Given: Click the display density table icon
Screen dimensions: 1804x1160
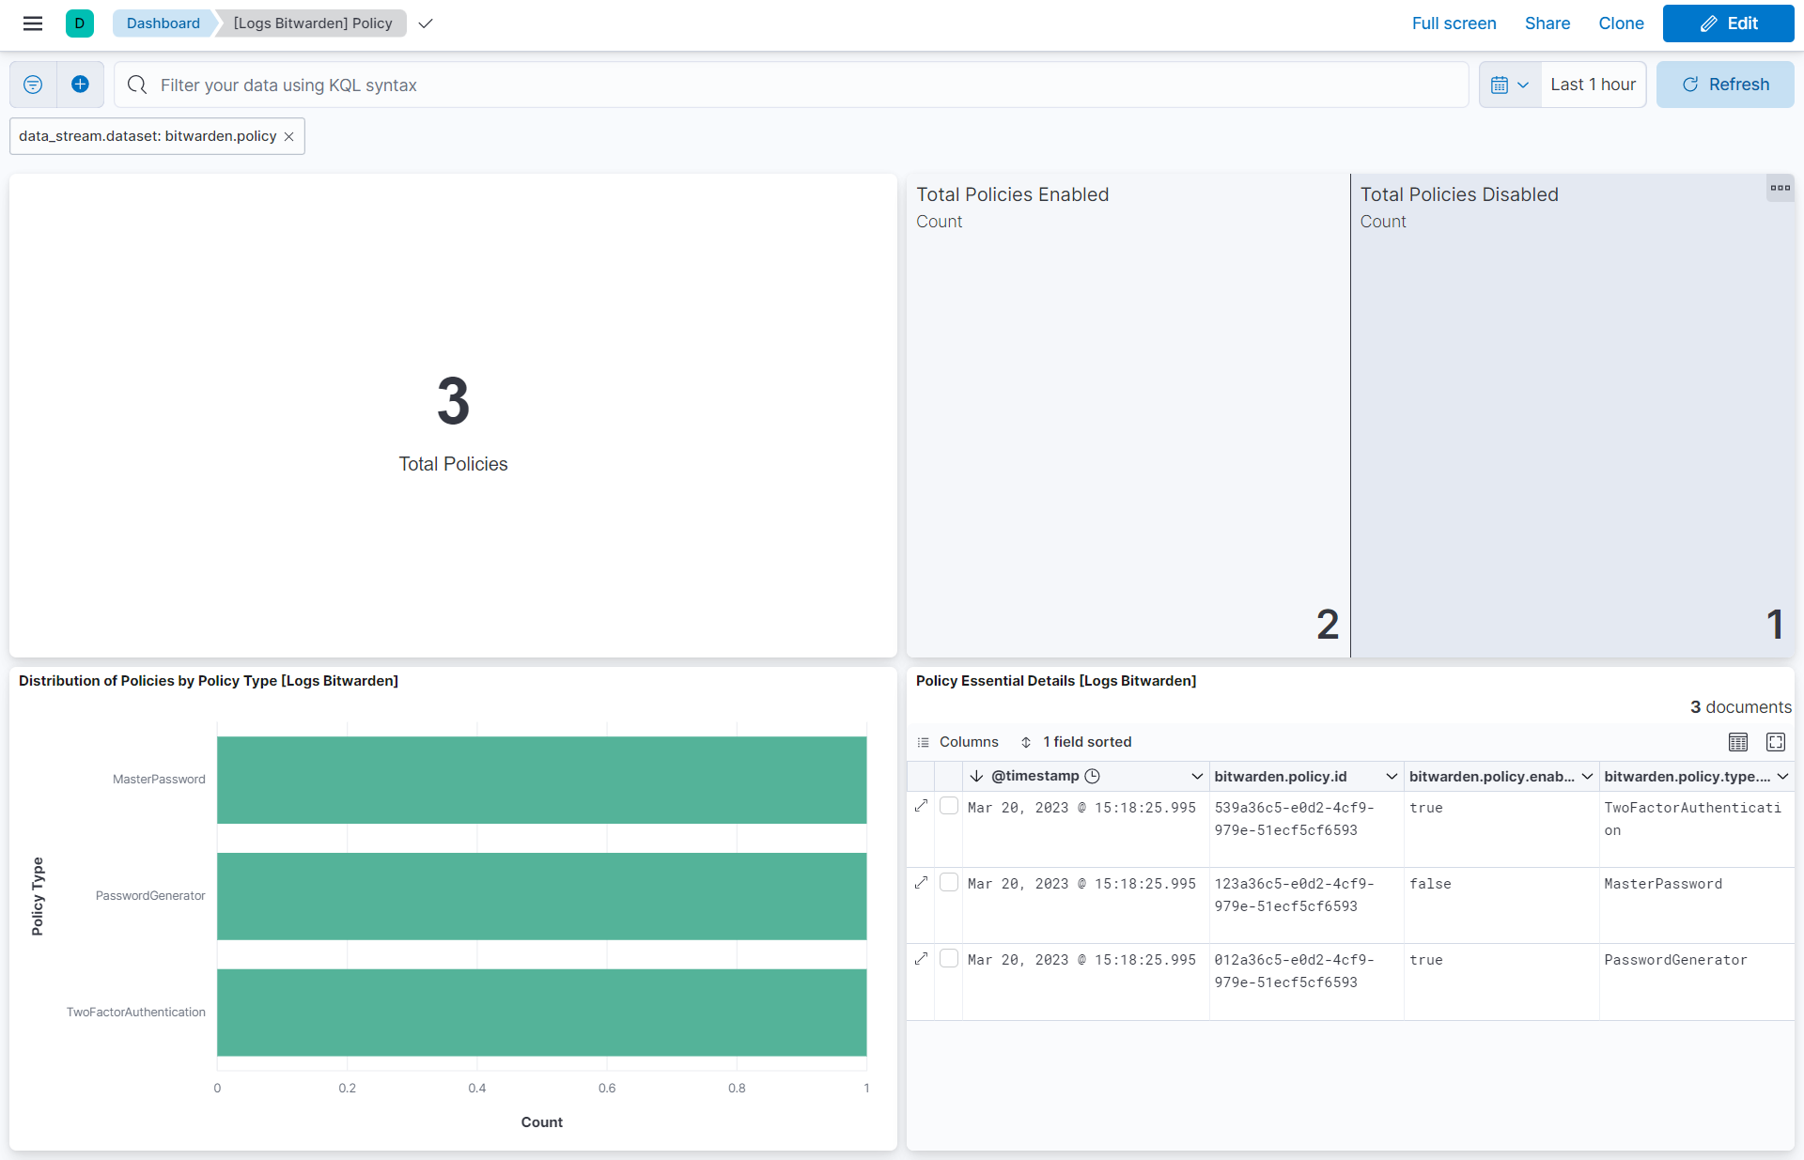Looking at the screenshot, I should pyautogui.click(x=1737, y=742).
